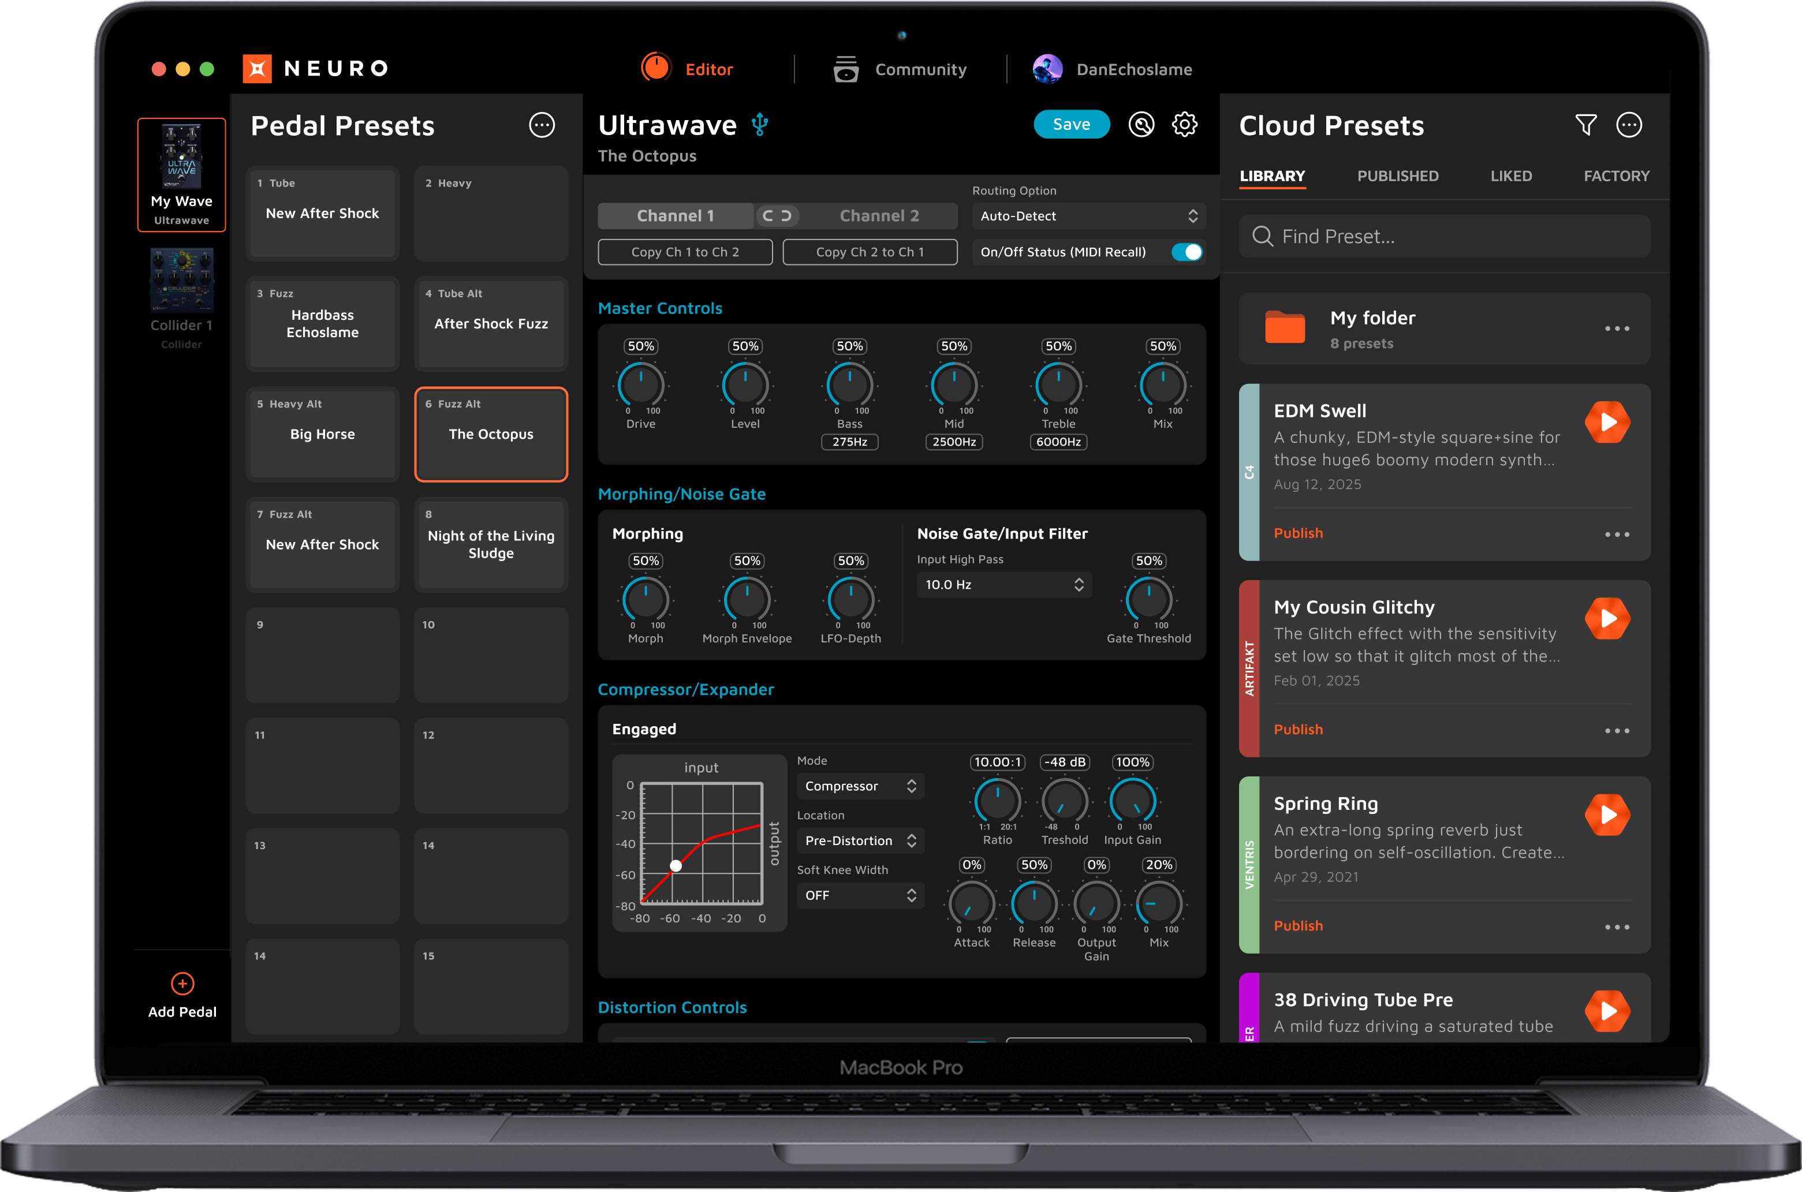Open the compressor Mode dropdown
1802x1192 pixels.
coord(860,786)
